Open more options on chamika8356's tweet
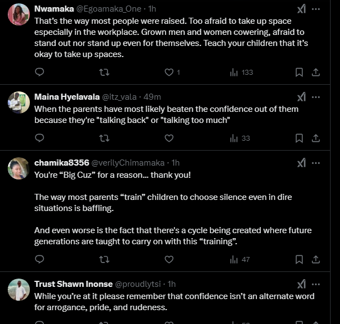Image resolution: width=340 pixels, height=324 pixels. [x=316, y=163]
